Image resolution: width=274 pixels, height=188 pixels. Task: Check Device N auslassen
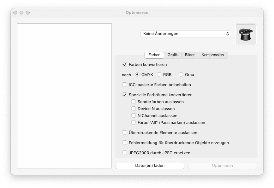click(x=134, y=109)
